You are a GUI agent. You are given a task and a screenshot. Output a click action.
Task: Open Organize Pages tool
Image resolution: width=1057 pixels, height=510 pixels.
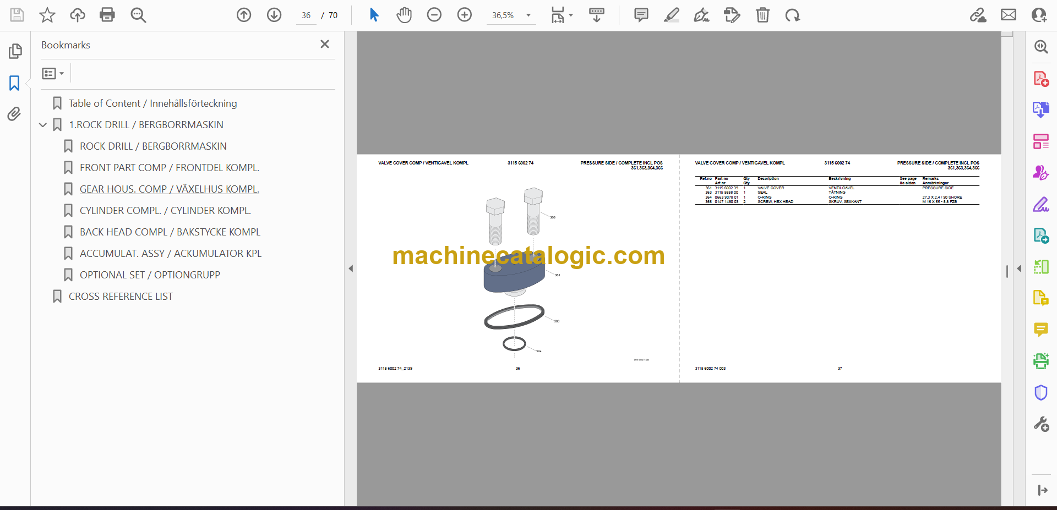[x=1041, y=141]
